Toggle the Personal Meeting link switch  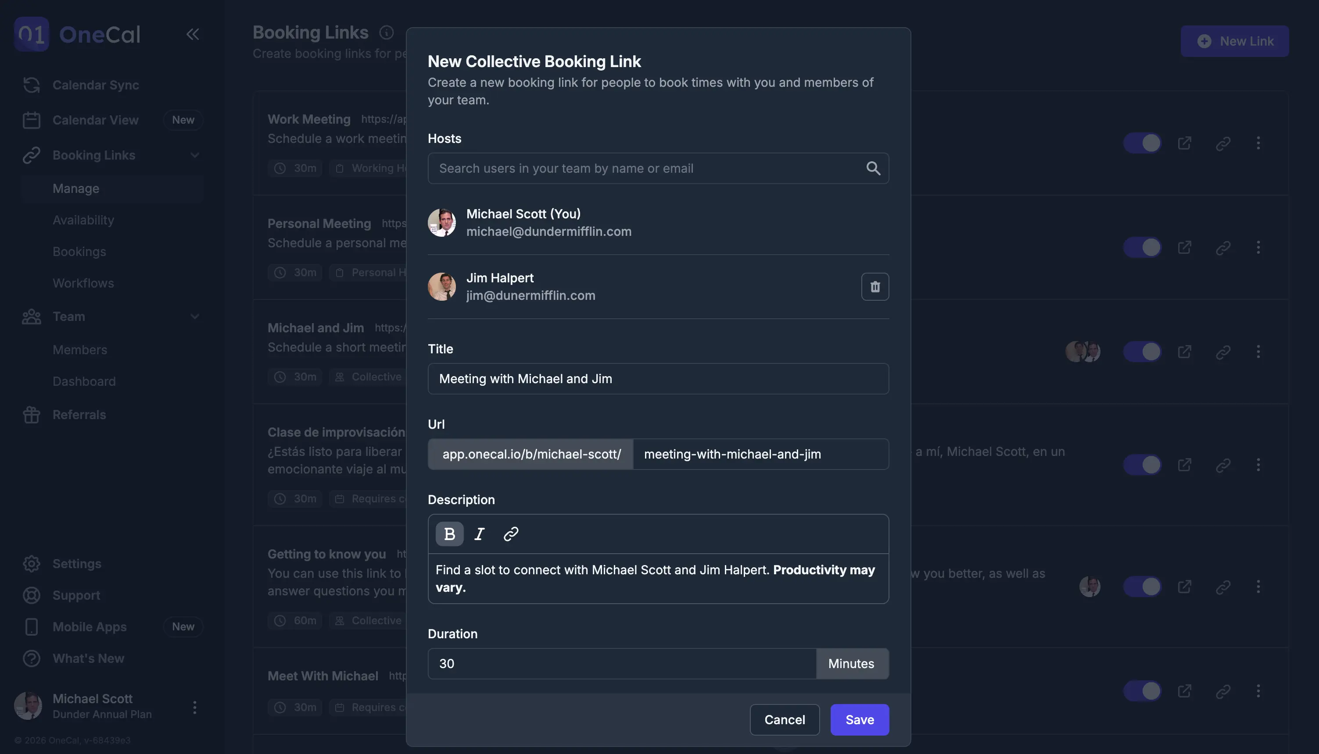tap(1142, 248)
